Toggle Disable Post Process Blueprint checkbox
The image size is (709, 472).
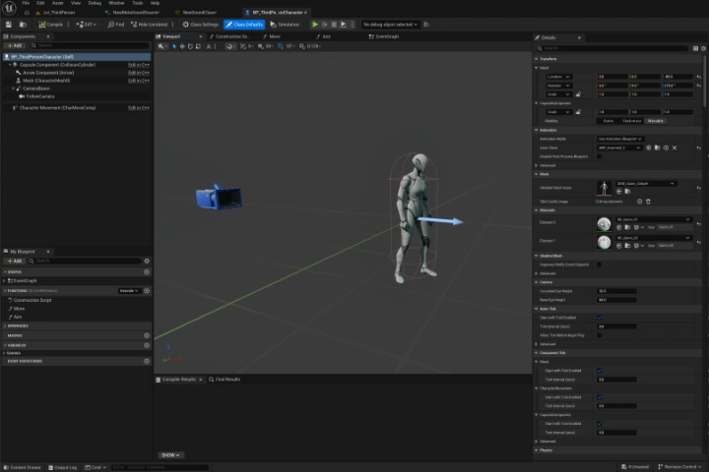599,156
